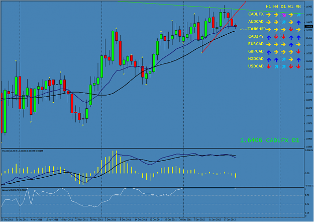The width and height of the screenshot is (314, 222).
Task: Click the GBPCAD H1 blue up arrow
Action: 269,52
